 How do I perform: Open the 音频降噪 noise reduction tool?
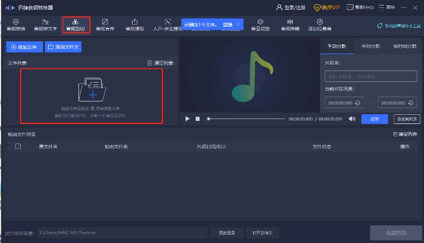click(290, 25)
